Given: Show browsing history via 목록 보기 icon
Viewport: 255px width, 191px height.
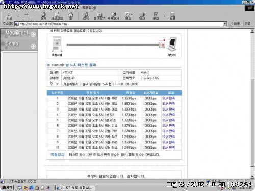Looking at the screenshot, I should (x=113, y=16).
